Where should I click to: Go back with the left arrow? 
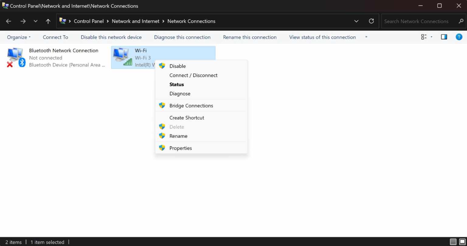click(9, 21)
